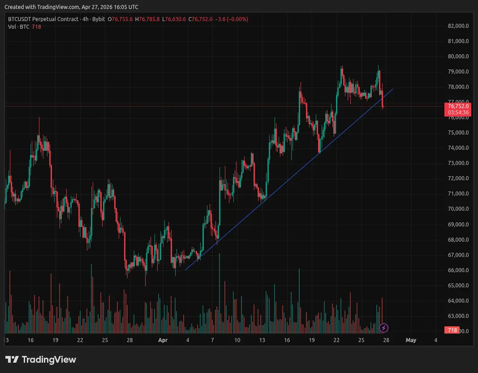Click the purple lightning bolt icon
This screenshot has width=478, height=373.
pos(383,328)
